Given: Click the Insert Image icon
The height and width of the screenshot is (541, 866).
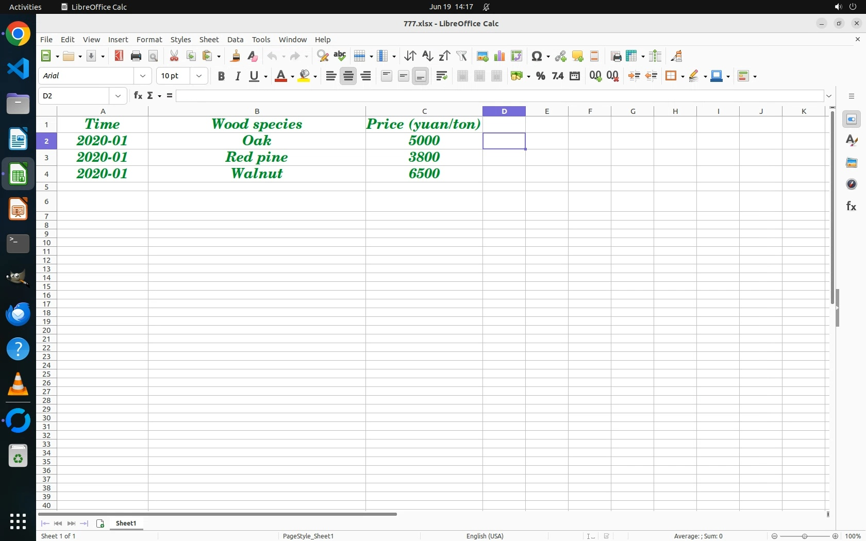Looking at the screenshot, I should click(482, 56).
